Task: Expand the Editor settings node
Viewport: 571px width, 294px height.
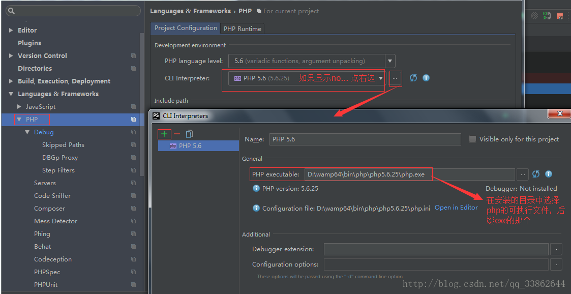Action: [11, 30]
